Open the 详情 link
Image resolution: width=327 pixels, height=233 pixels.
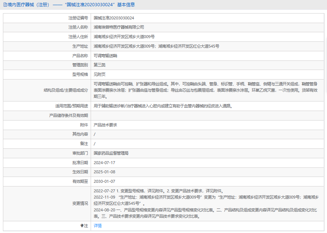coord(98,226)
